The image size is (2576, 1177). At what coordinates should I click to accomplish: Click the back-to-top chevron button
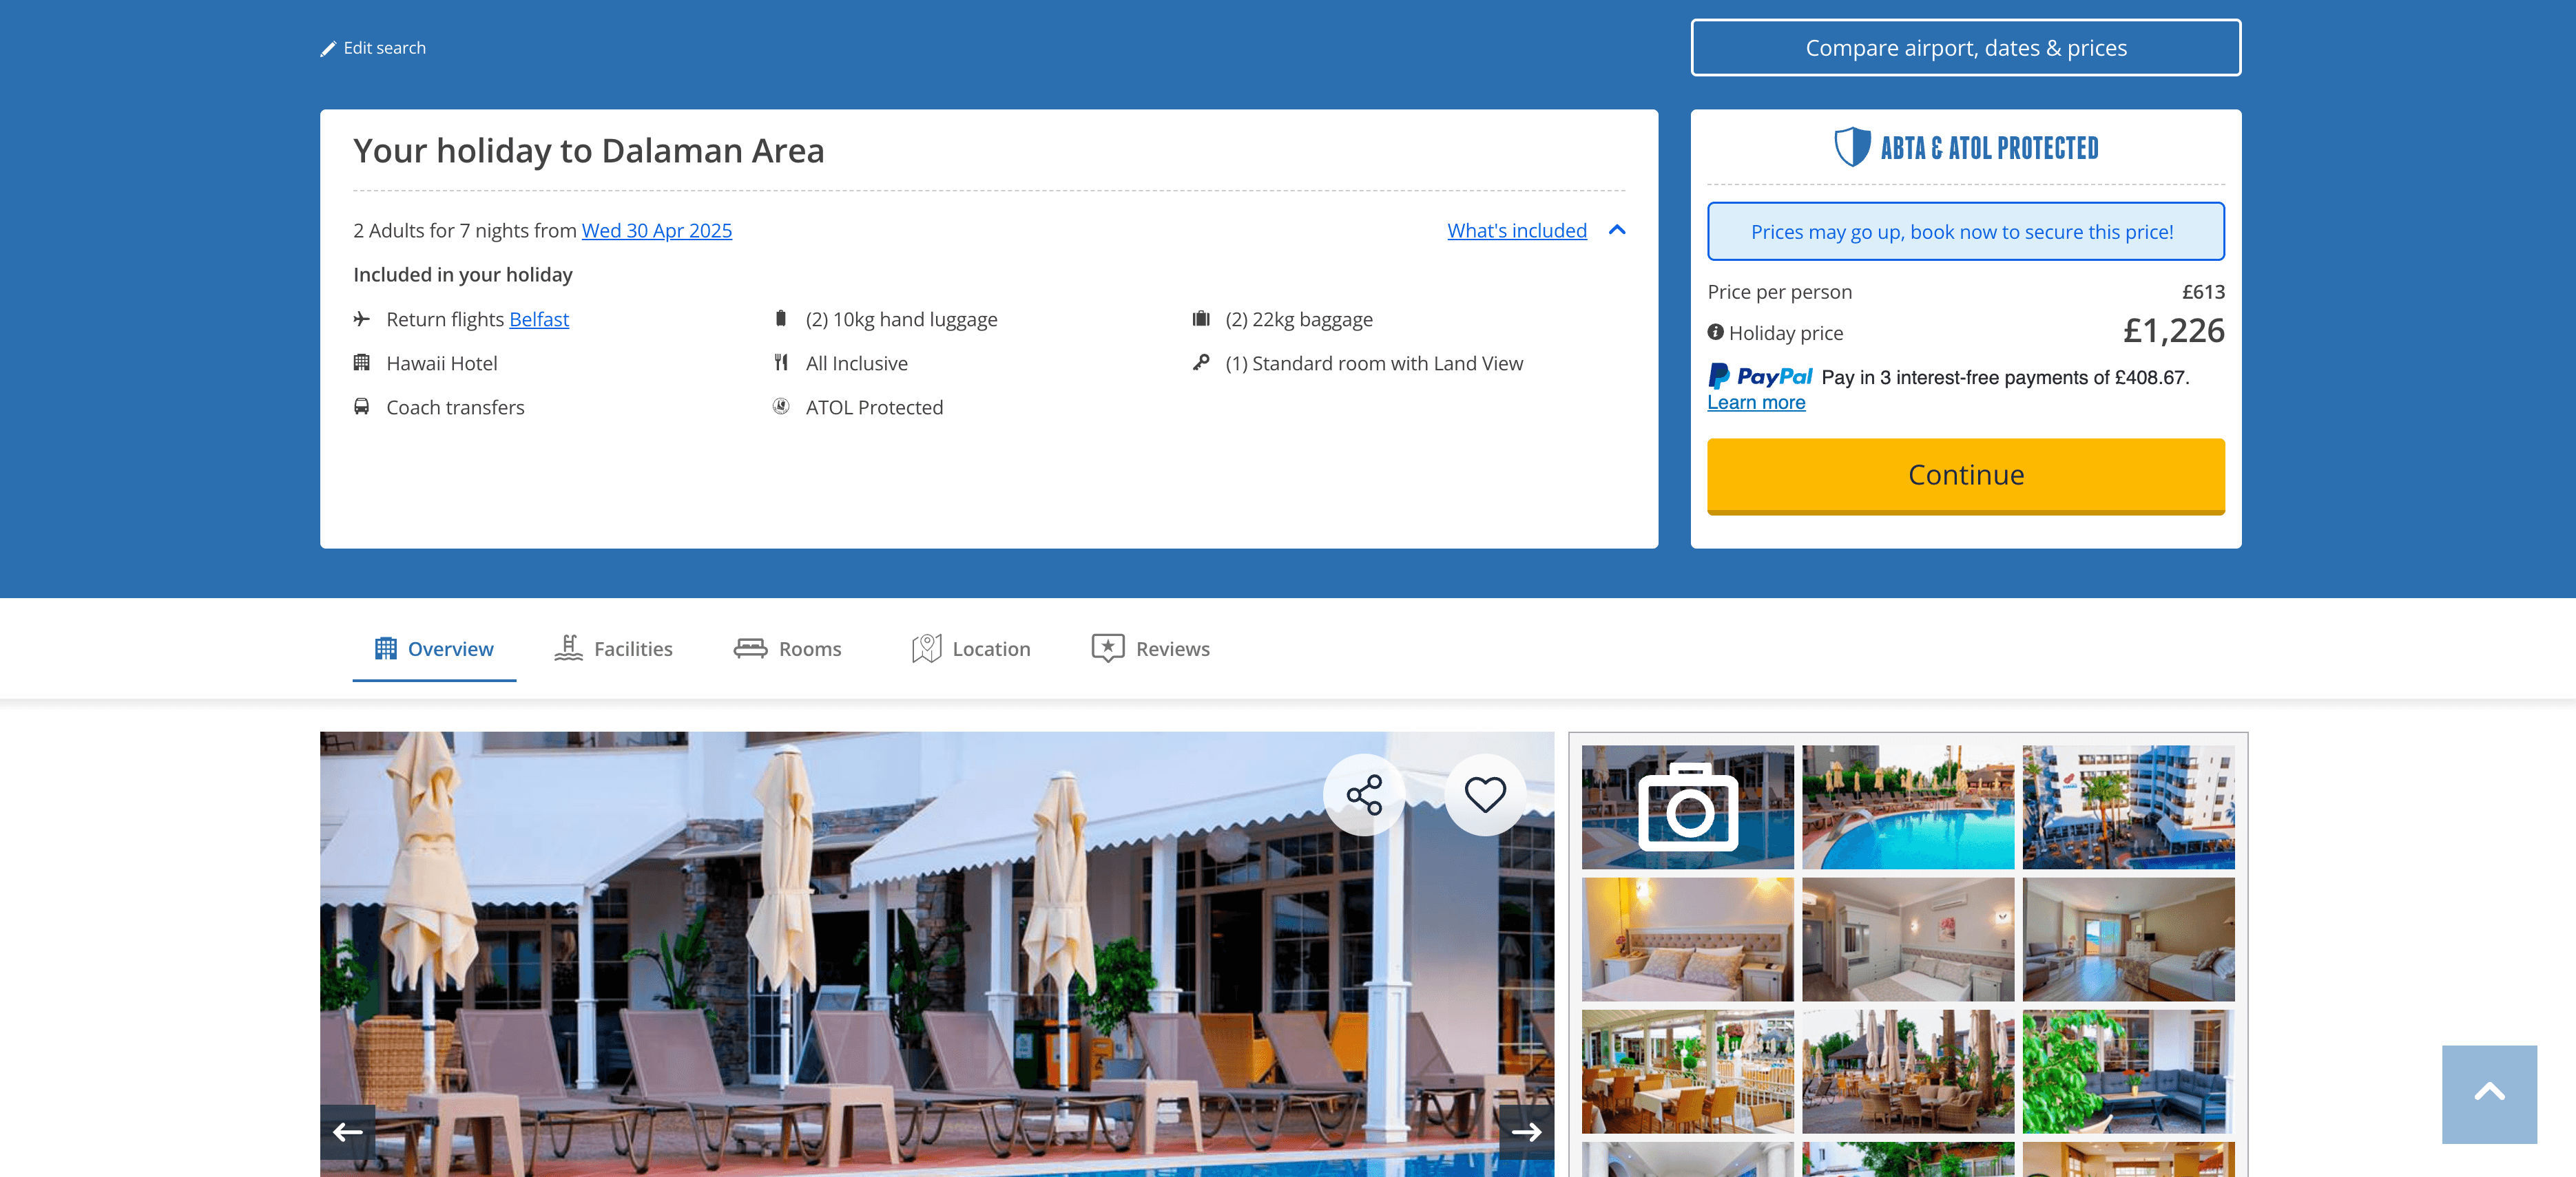(2489, 1094)
